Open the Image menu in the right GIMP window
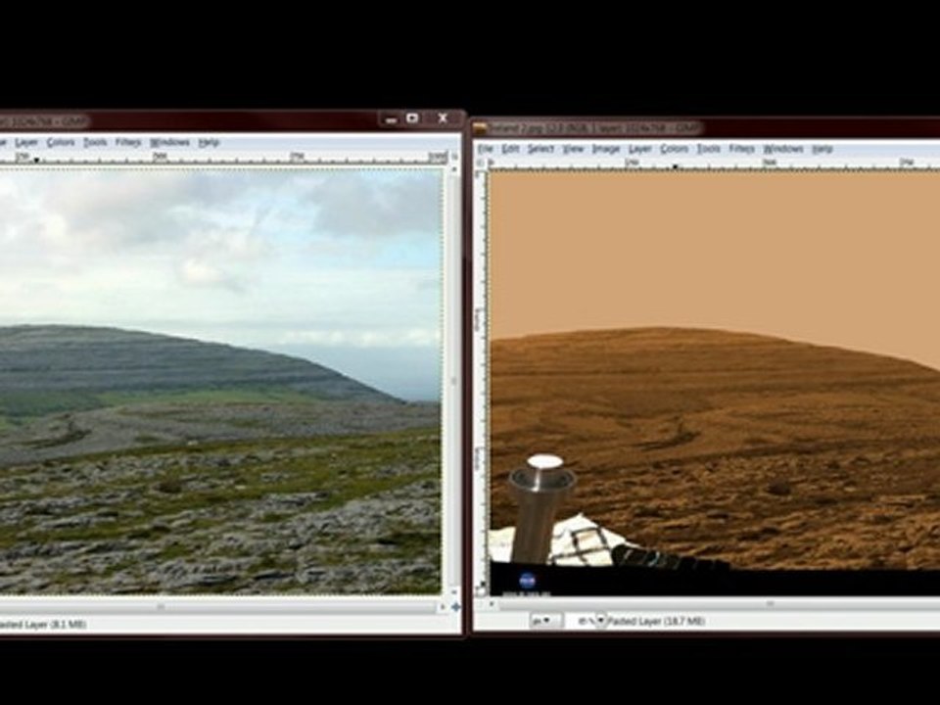The image size is (940, 705). (606, 149)
